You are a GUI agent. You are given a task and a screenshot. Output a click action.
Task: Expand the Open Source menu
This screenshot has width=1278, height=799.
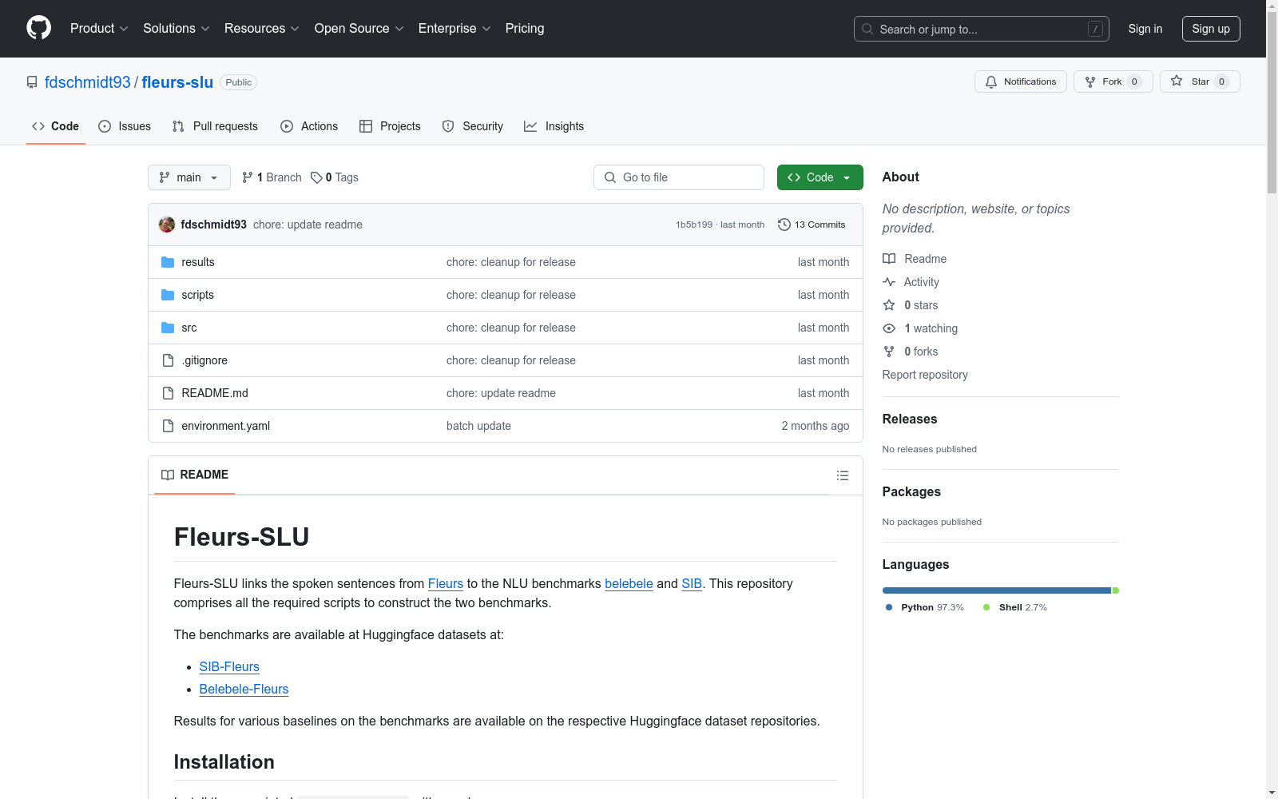pos(359,28)
